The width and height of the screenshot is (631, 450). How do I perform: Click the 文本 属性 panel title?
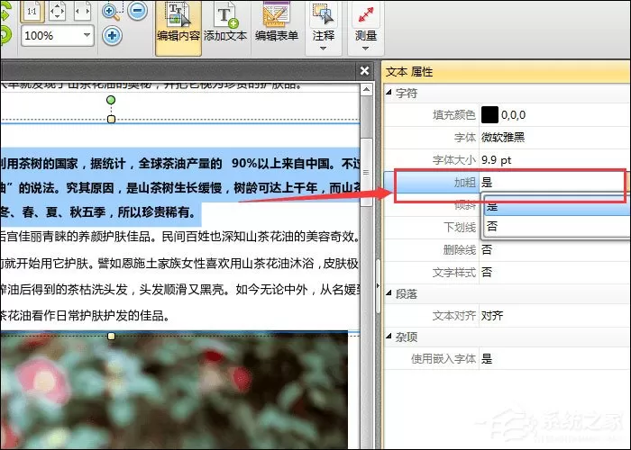coord(409,72)
